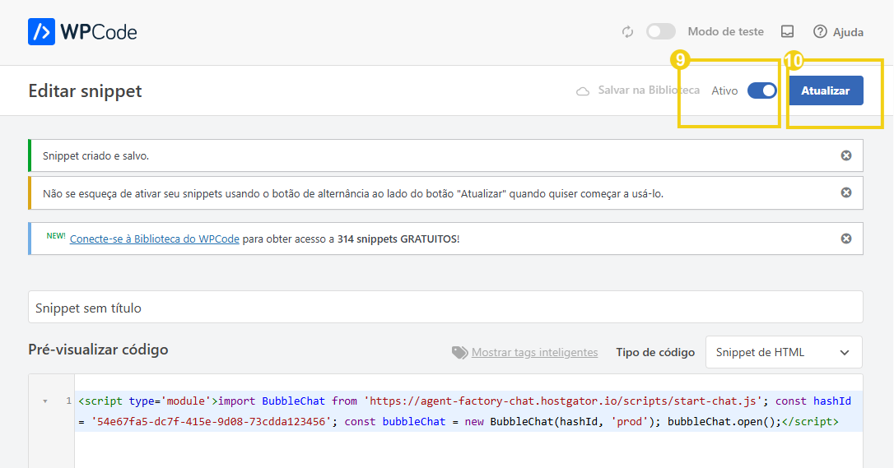Click the Pré-visualizar código heading
The width and height of the screenshot is (894, 468).
pyautogui.click(x=98, y=350)
